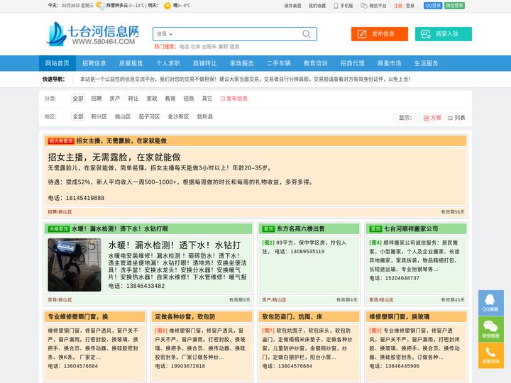
Task: Click the 招聘/桃山区 tag on top listing
Action: click(x=60, y=212)
